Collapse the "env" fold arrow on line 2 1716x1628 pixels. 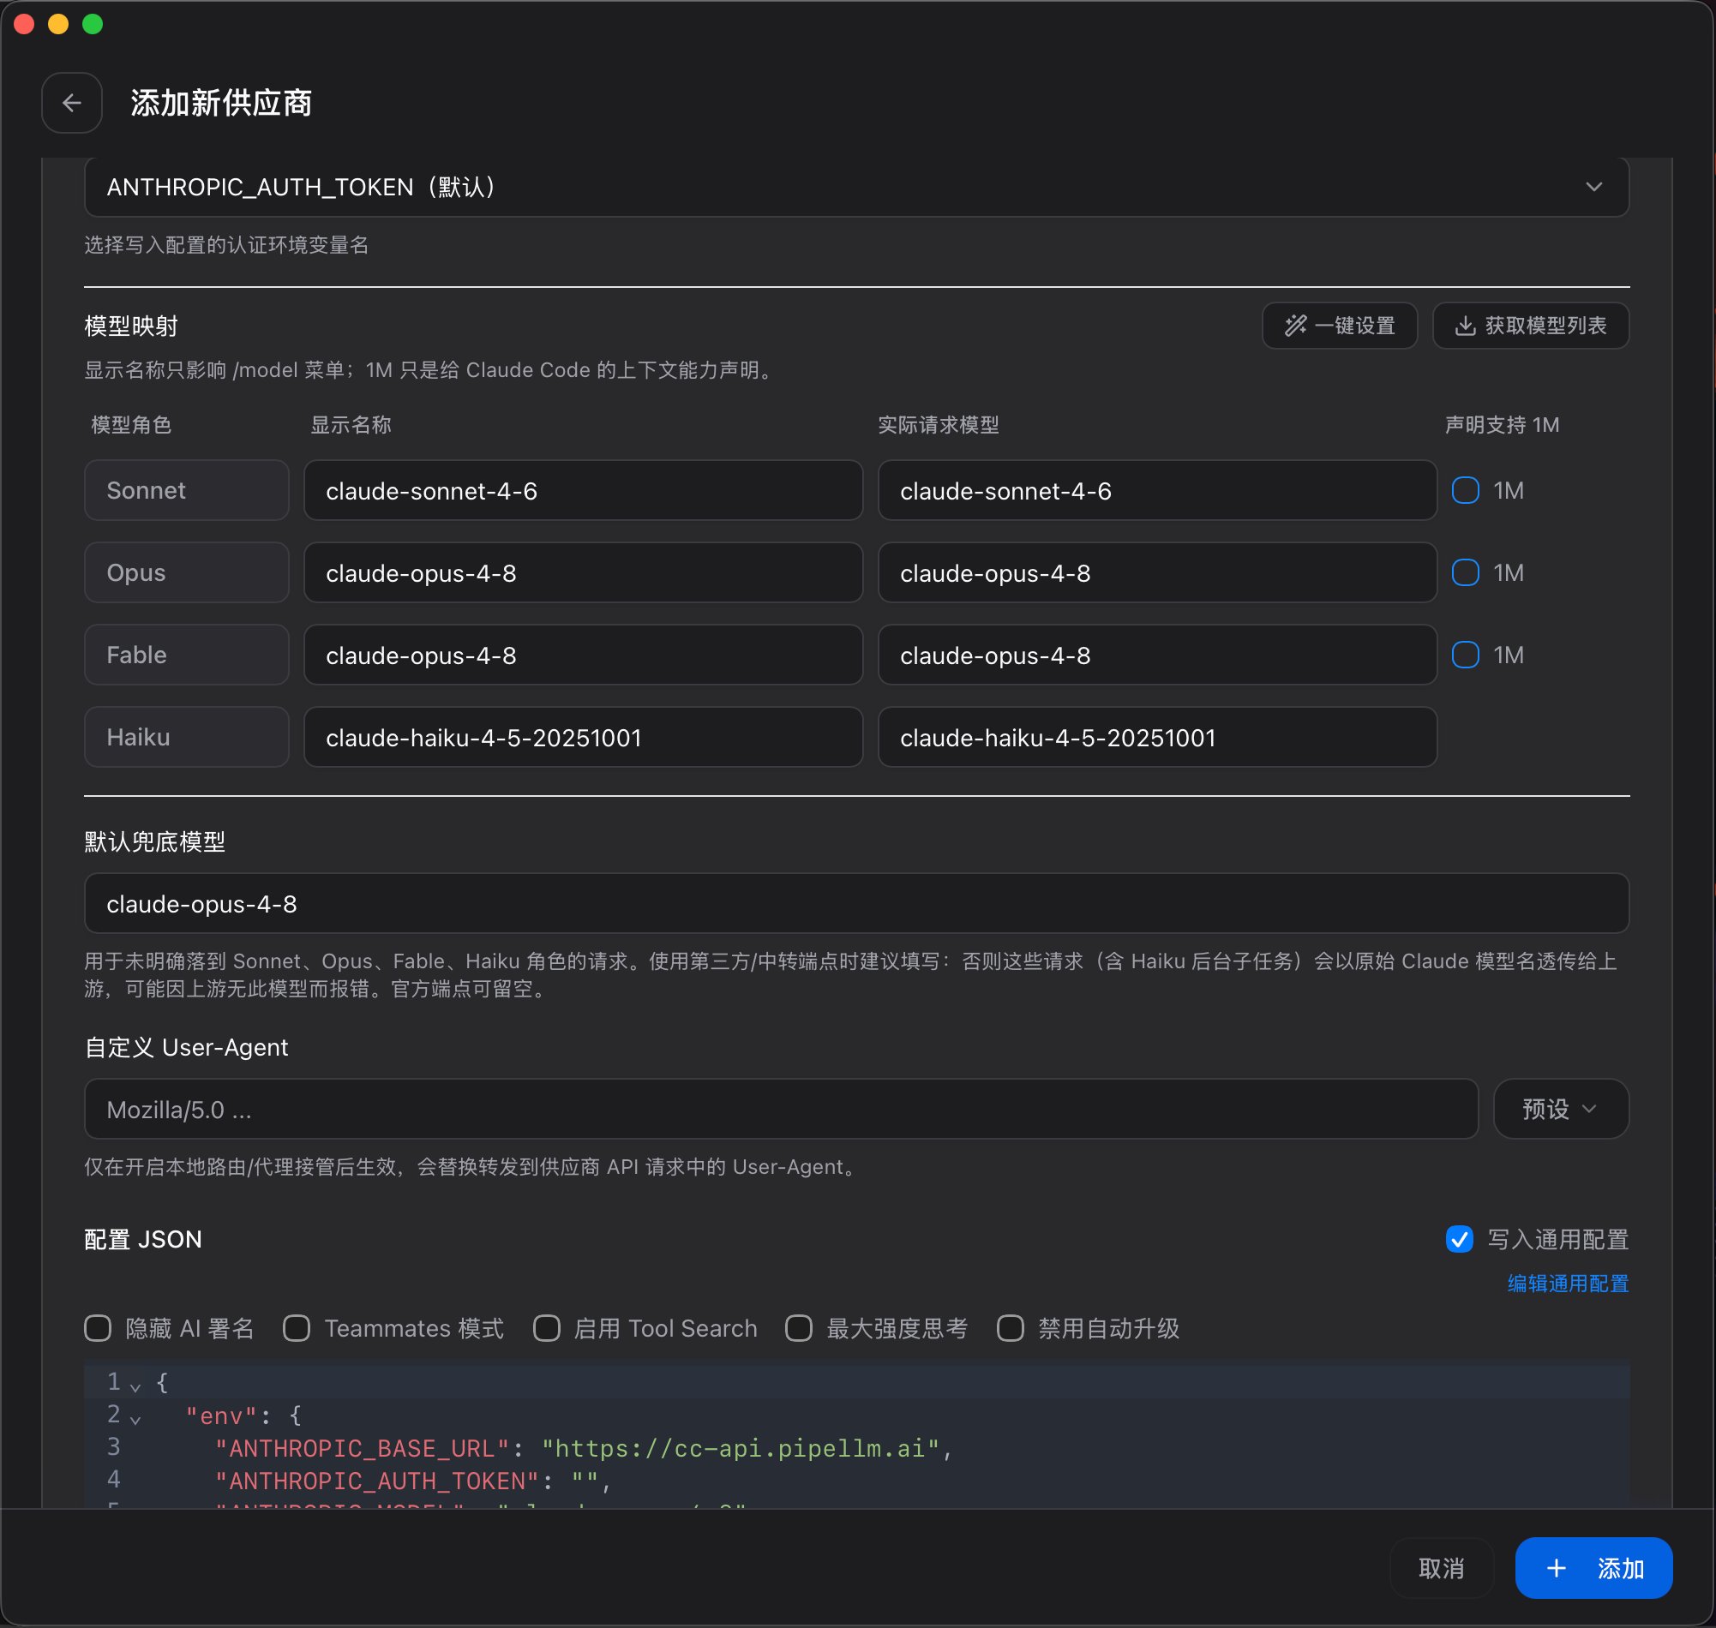click(135, 1420)
